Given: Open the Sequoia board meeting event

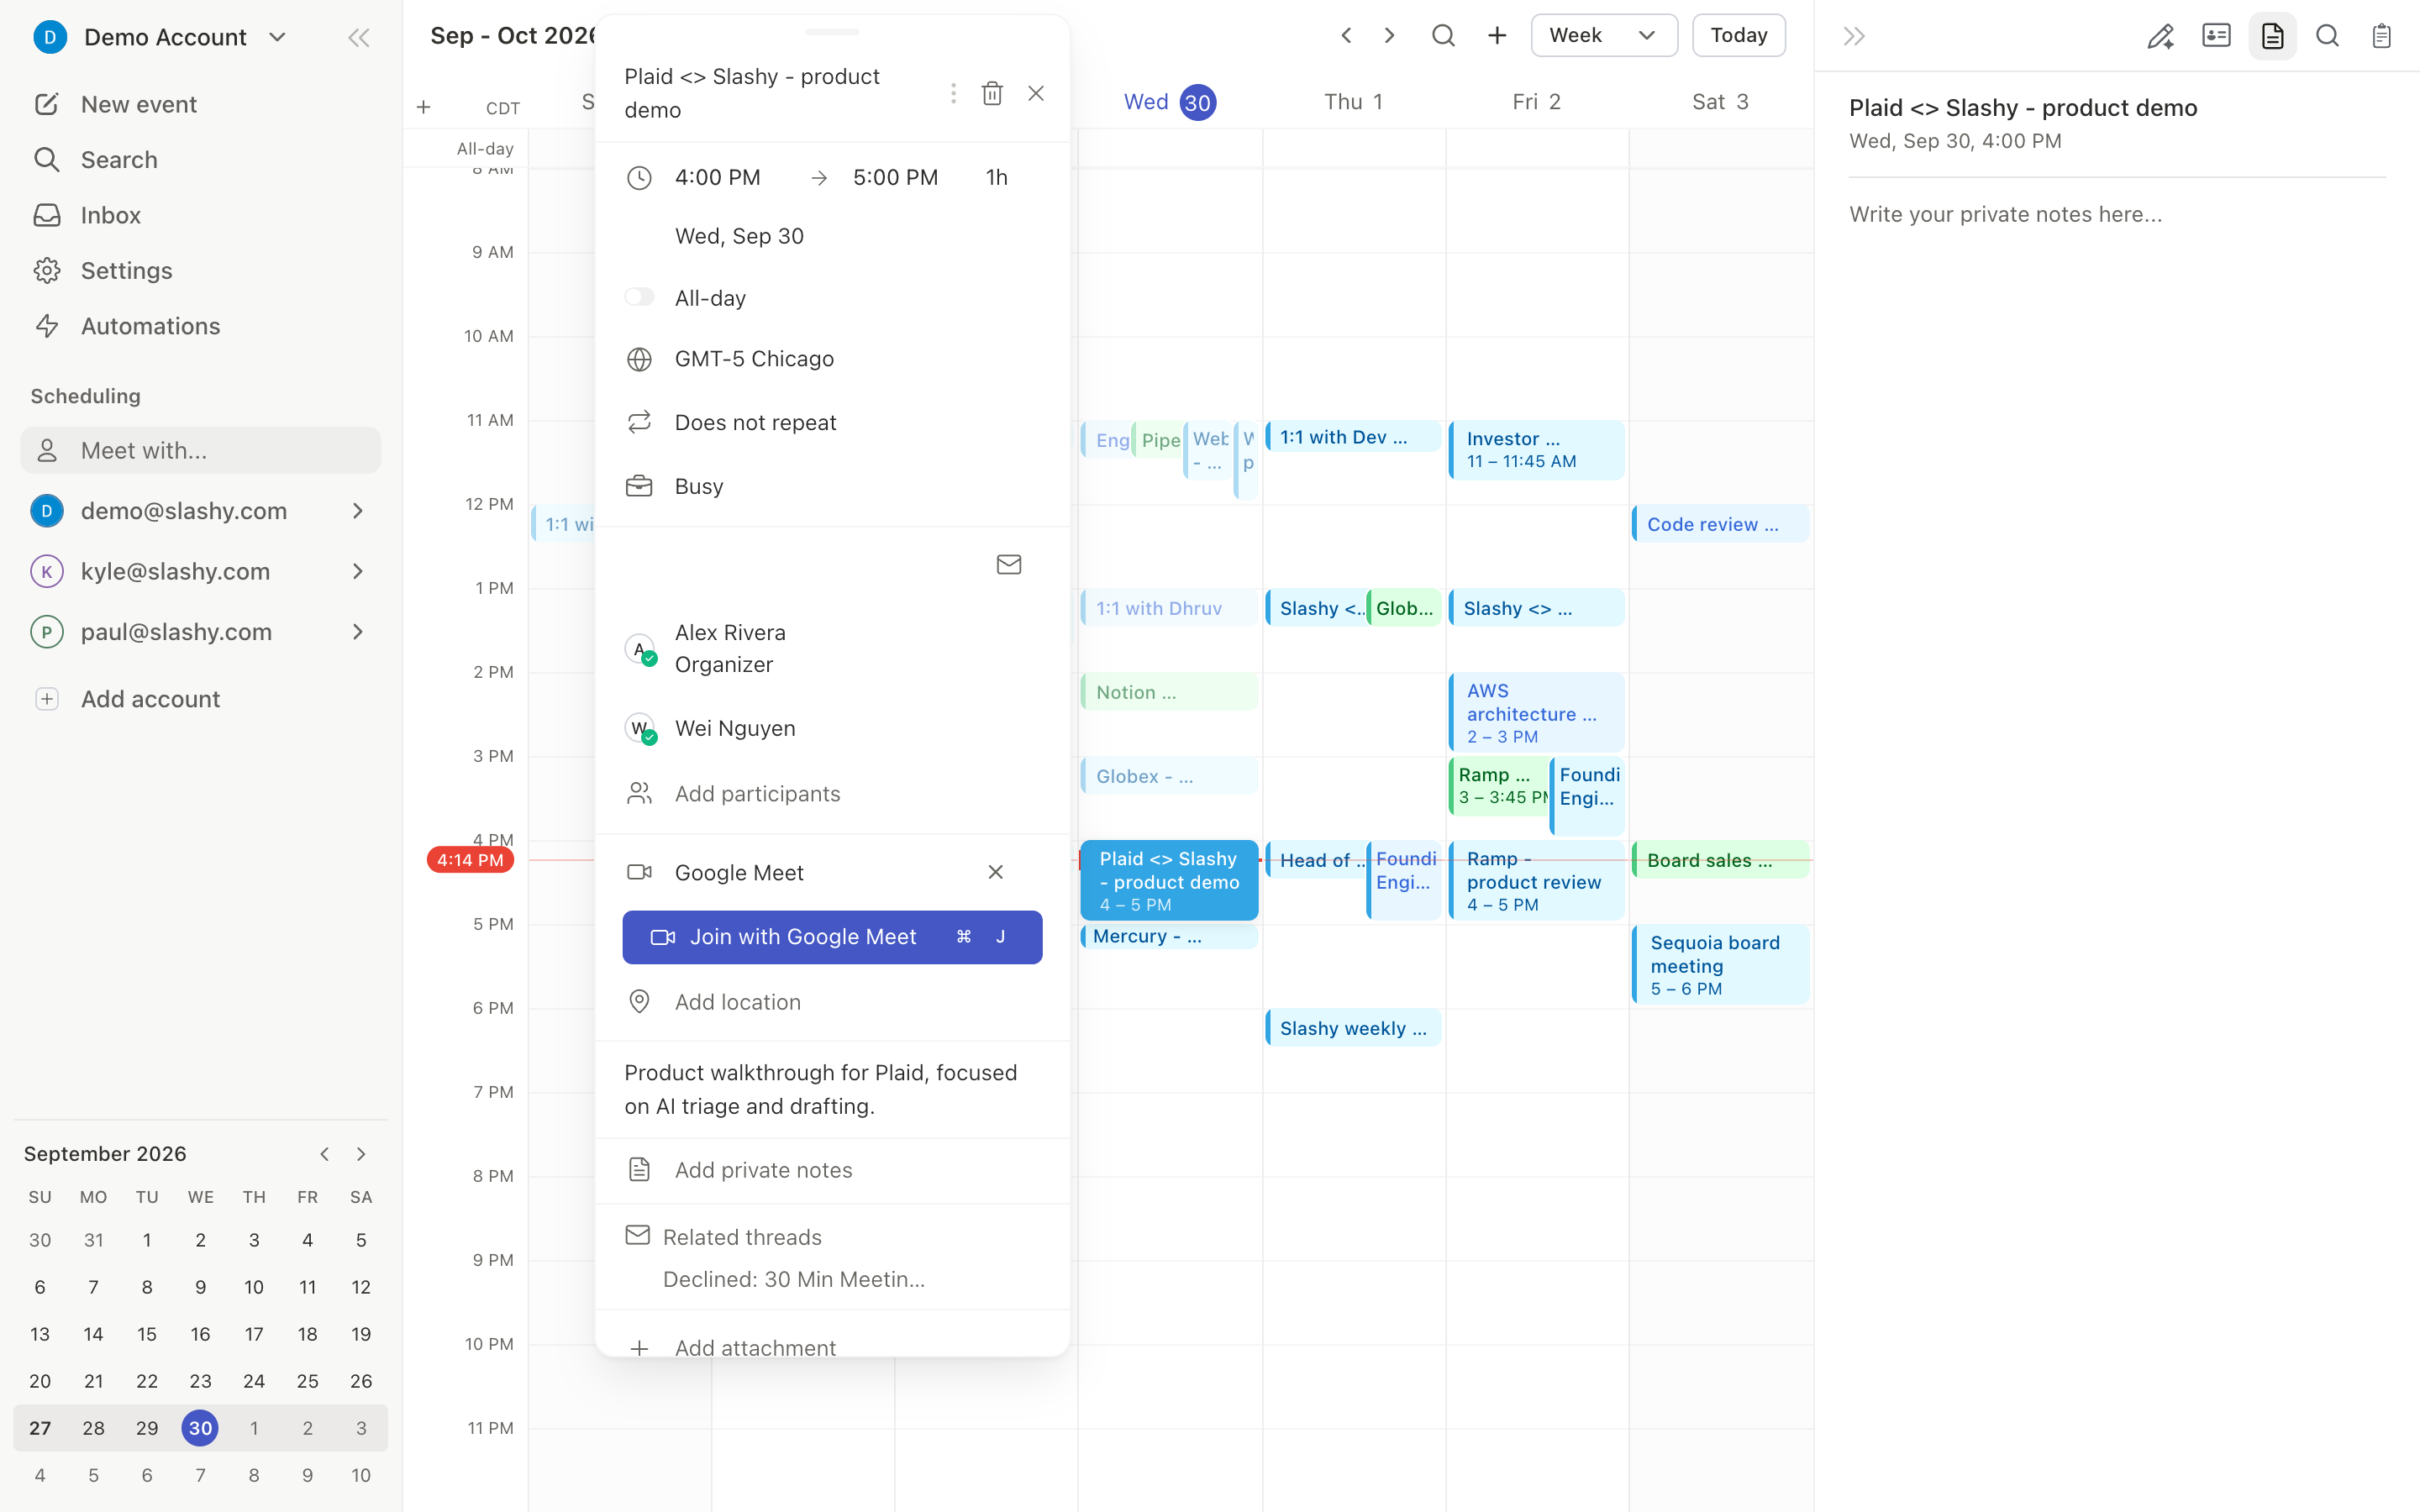Looking at the screenshot, I should pyautogui.click(x=1720, y=964).
